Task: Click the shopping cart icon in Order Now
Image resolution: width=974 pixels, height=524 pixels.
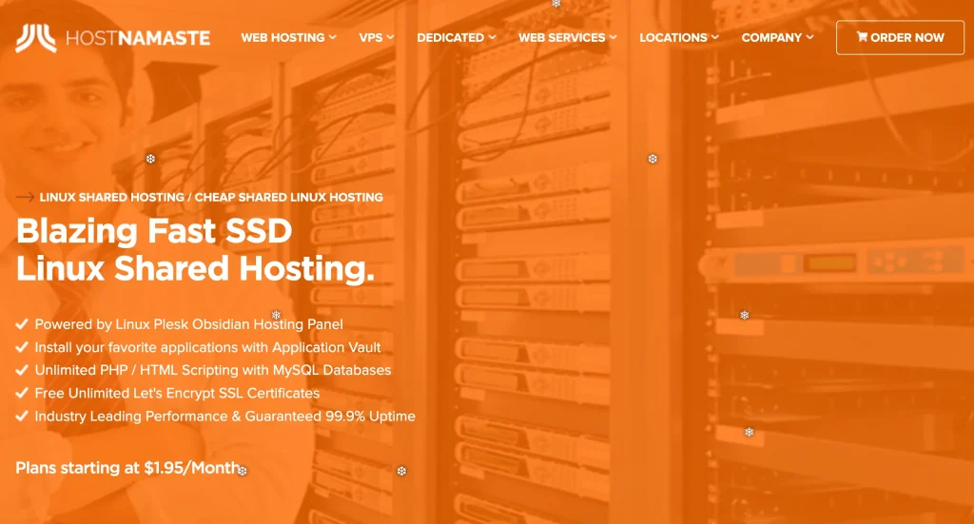Action: click(862, 37)
